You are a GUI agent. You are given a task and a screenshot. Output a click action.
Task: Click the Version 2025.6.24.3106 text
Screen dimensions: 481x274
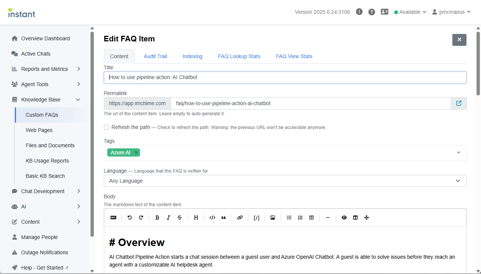322,12
